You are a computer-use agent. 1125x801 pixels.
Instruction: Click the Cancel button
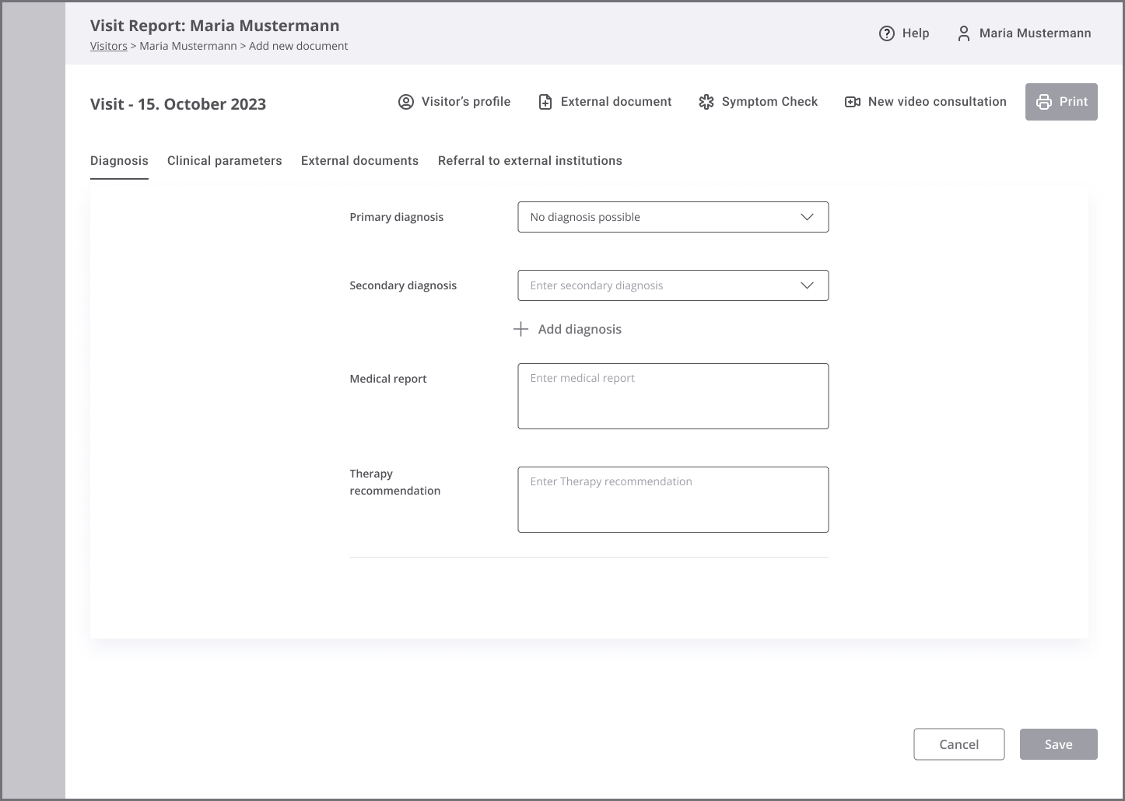coord(959,744)
